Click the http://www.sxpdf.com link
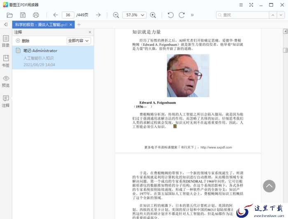Screen dimensions: 288x219 click(216, 147)
